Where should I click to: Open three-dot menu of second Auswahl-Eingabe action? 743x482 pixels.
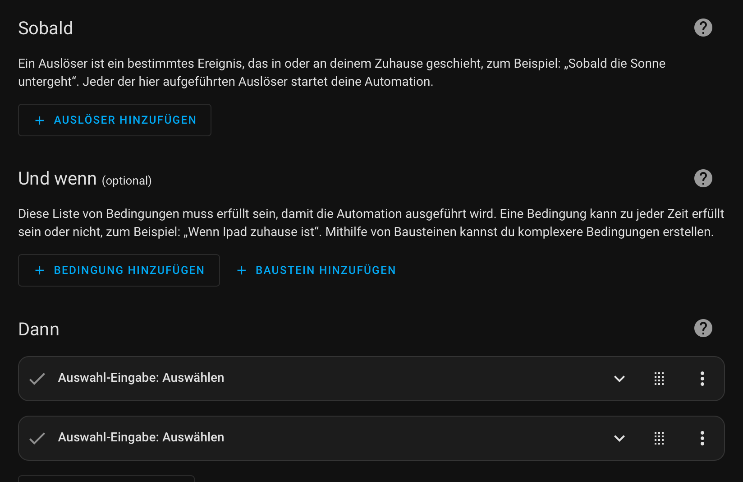[x=702, y=438]
